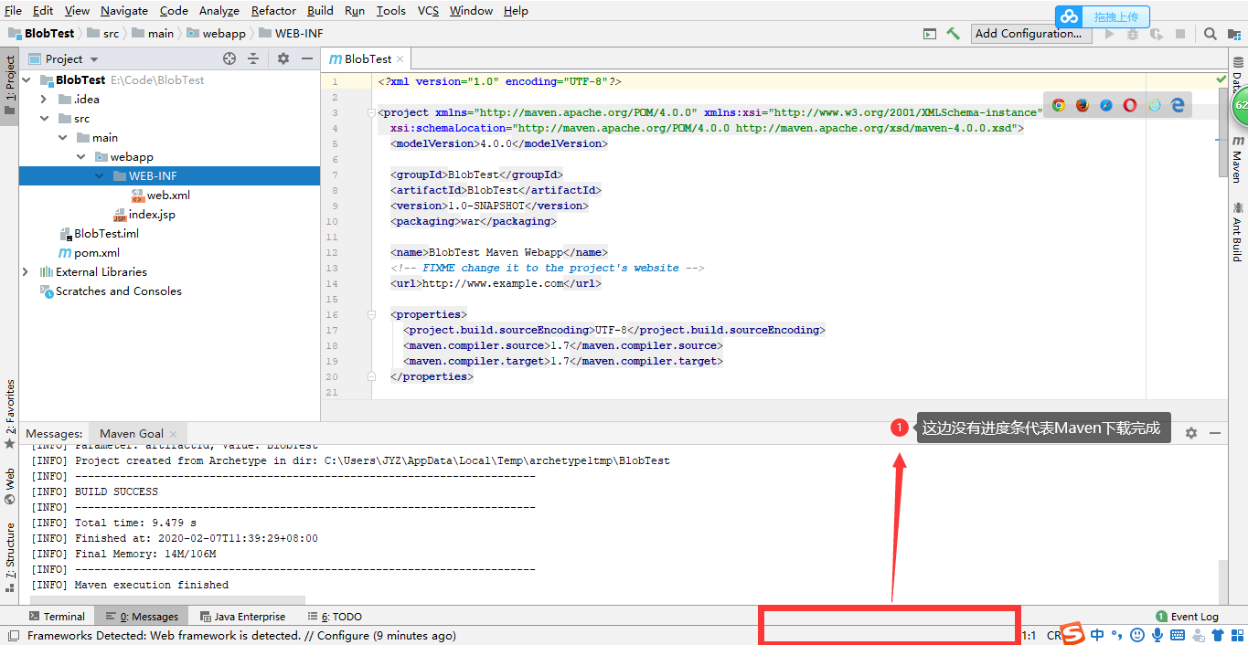Open Add Configuration dropdown
The image size is (1248, 645).
pos(1031,34)
